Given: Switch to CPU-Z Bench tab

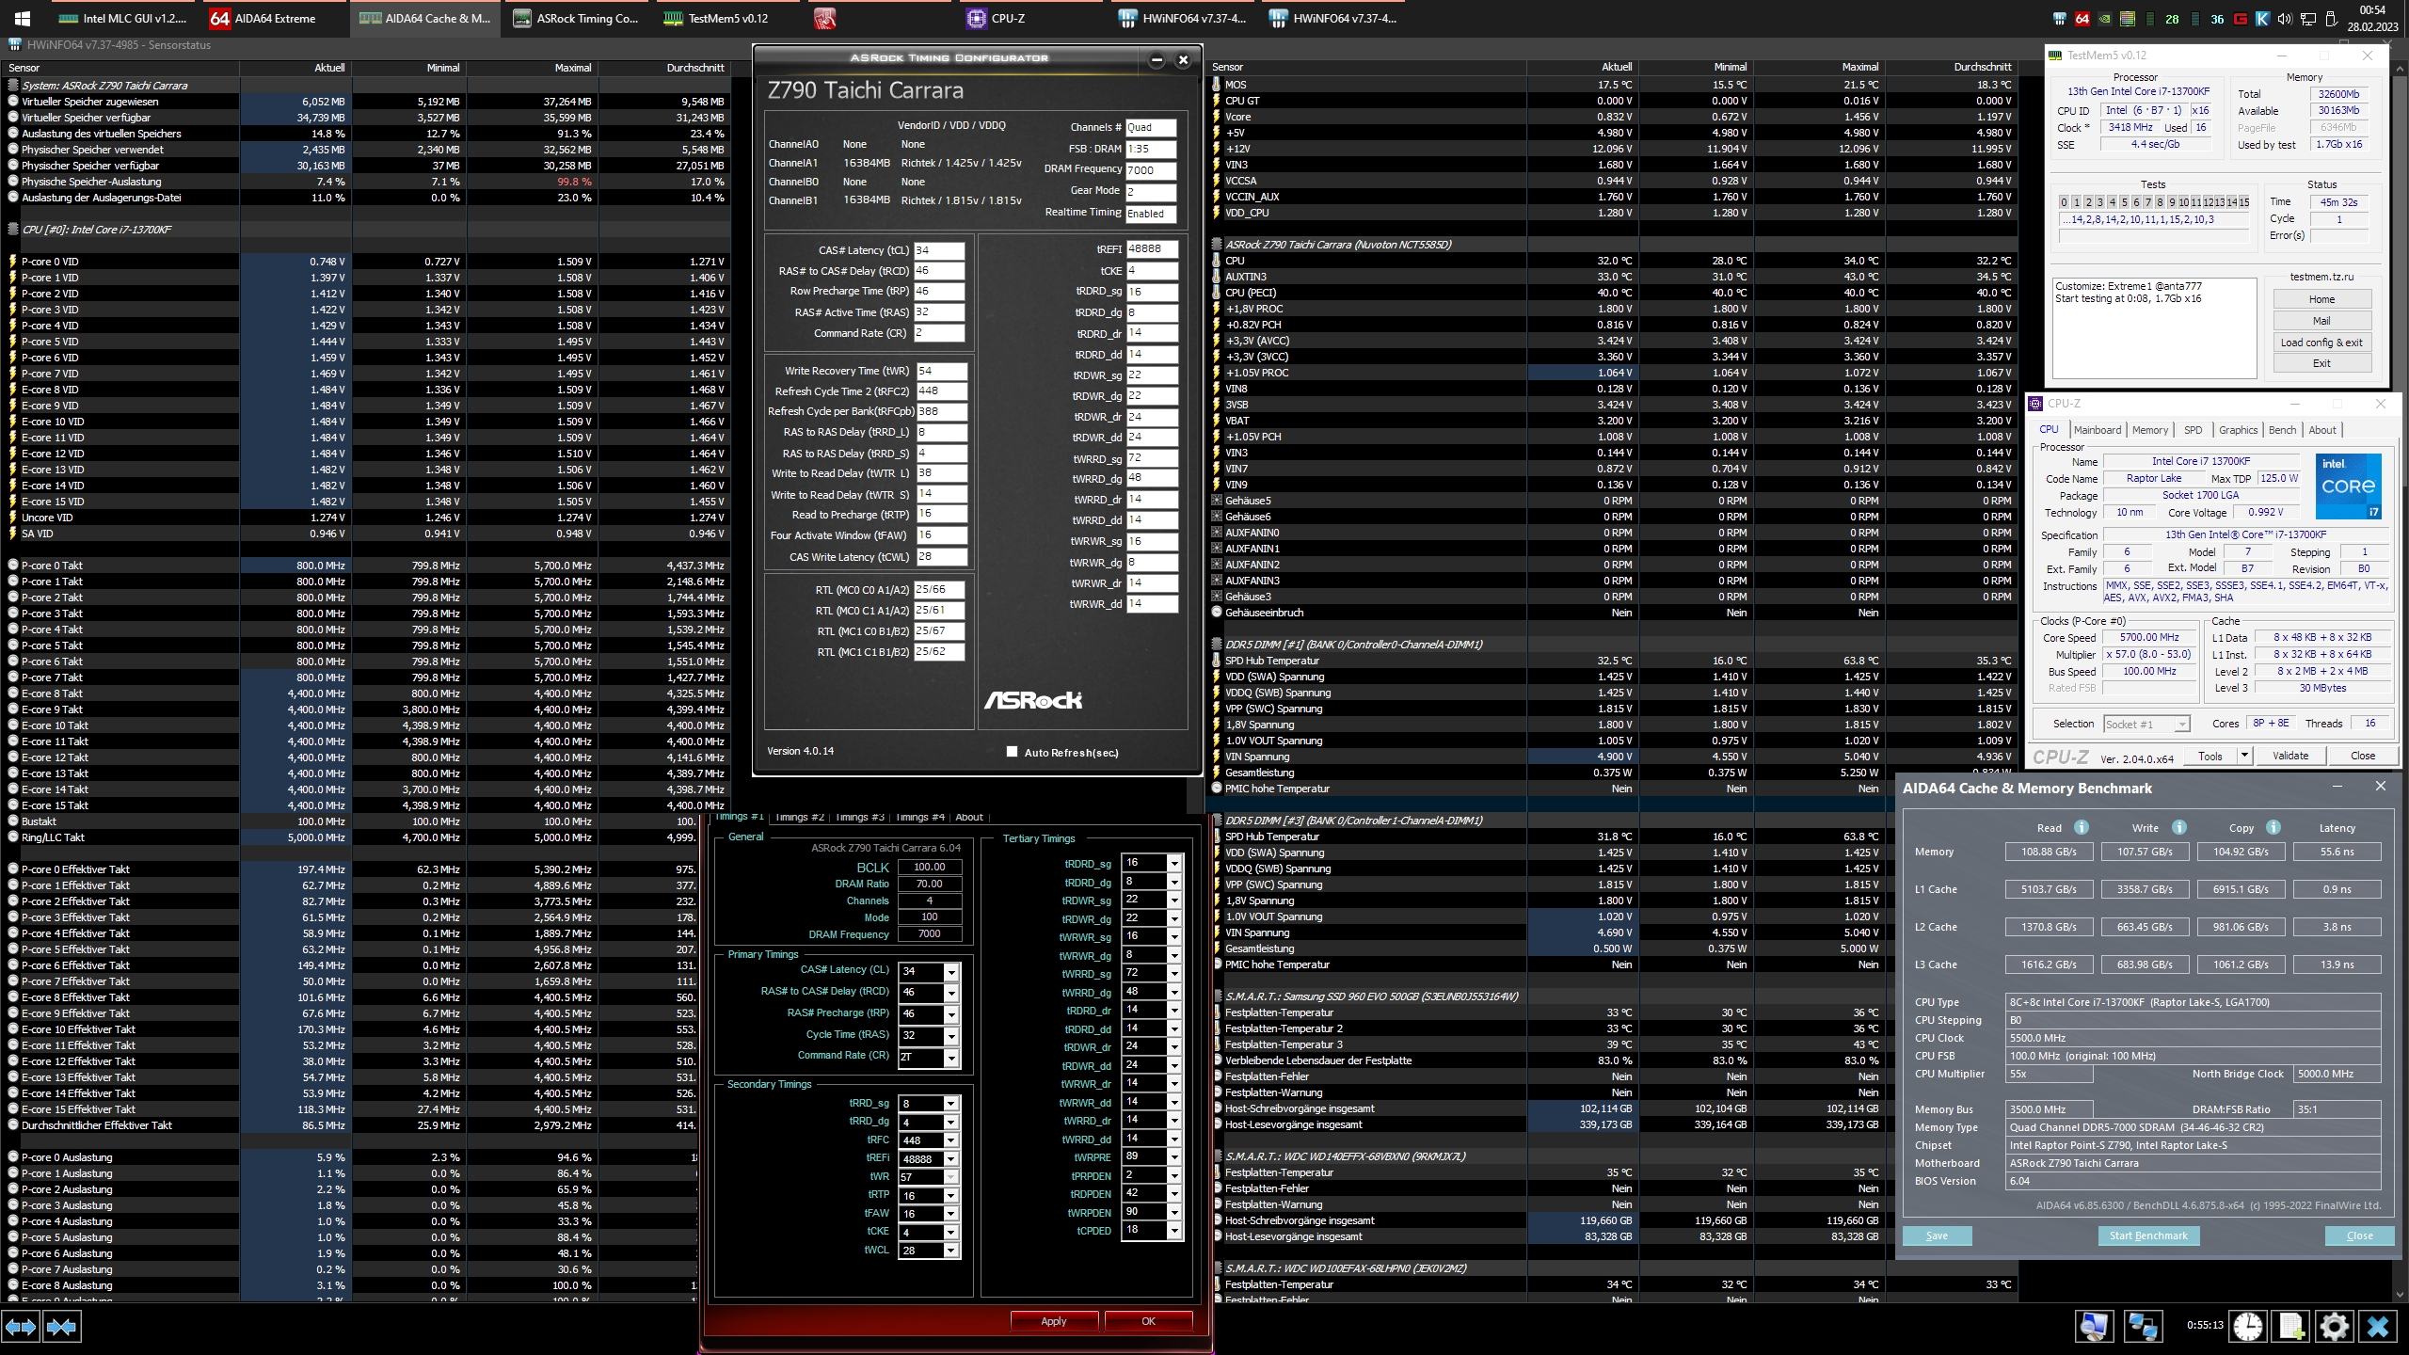Looking at the screenshot, I should click(2281, 430).
